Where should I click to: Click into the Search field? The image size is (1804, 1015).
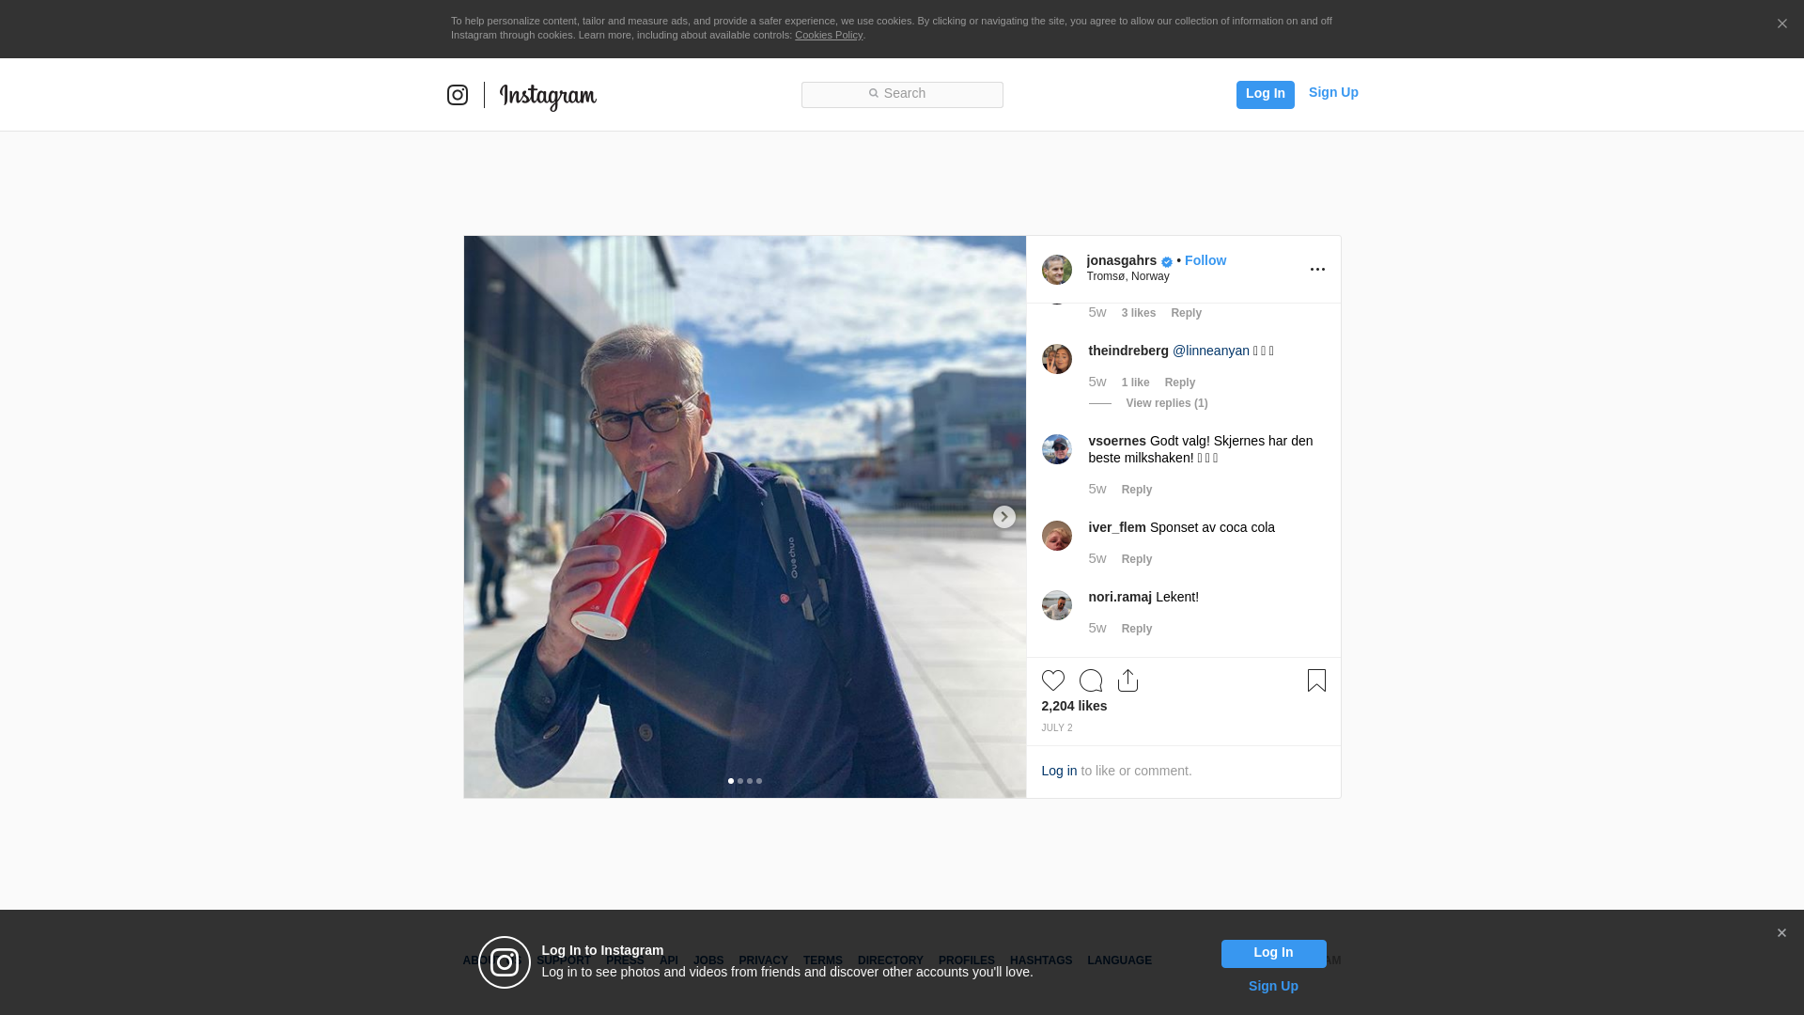902,94
